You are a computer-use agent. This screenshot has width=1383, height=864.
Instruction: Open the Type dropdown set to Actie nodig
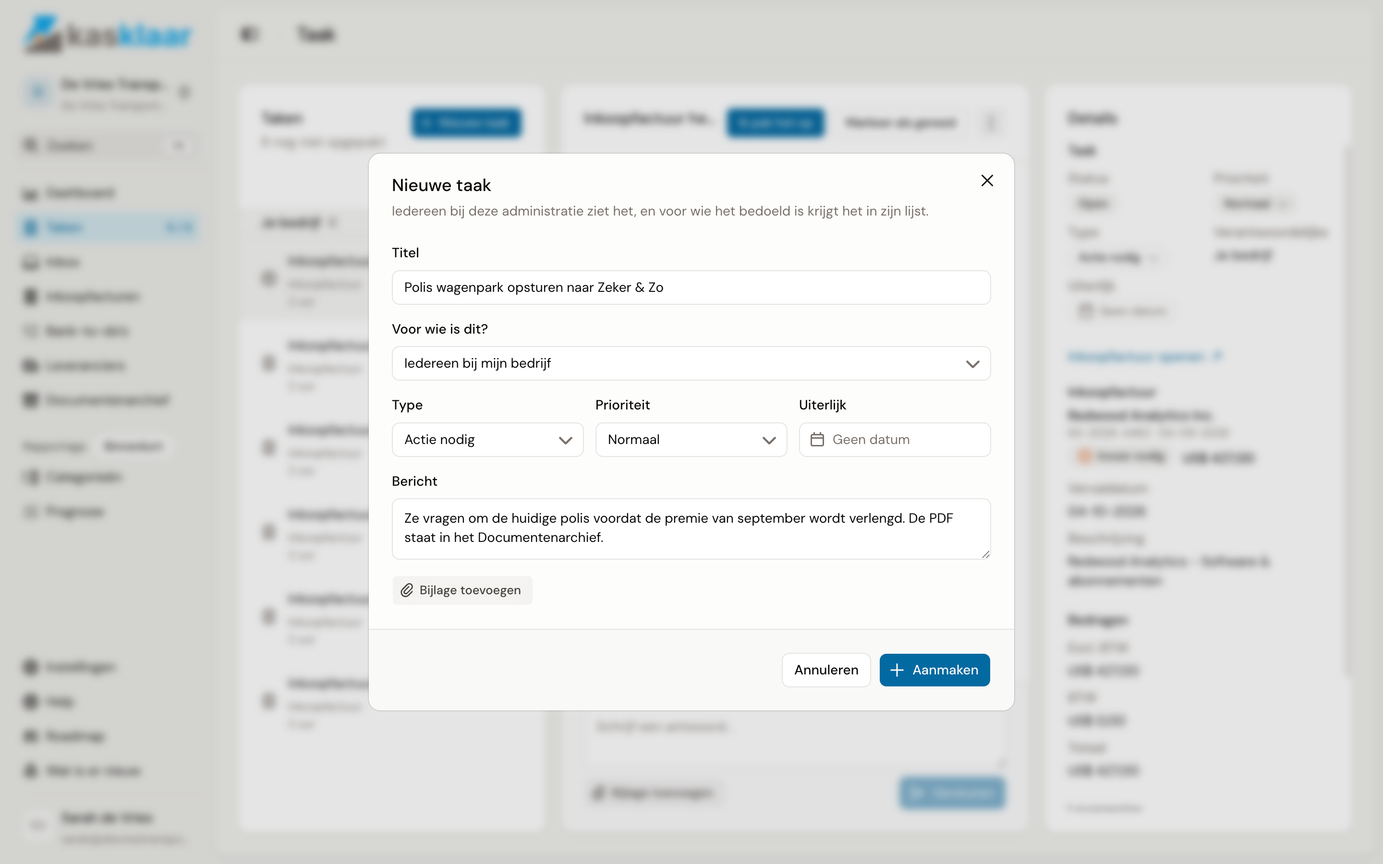tap(487, 439)
